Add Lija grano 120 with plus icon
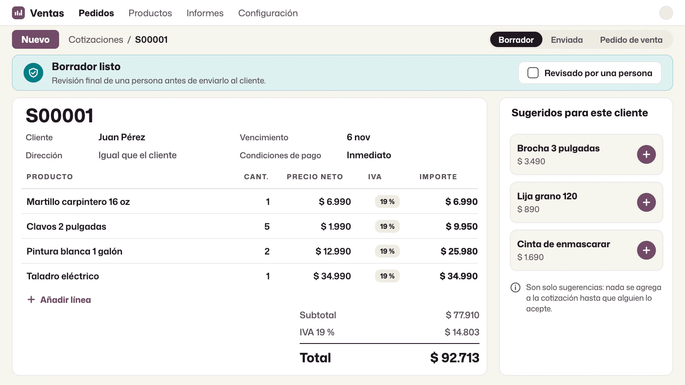 tap(646, 202)
